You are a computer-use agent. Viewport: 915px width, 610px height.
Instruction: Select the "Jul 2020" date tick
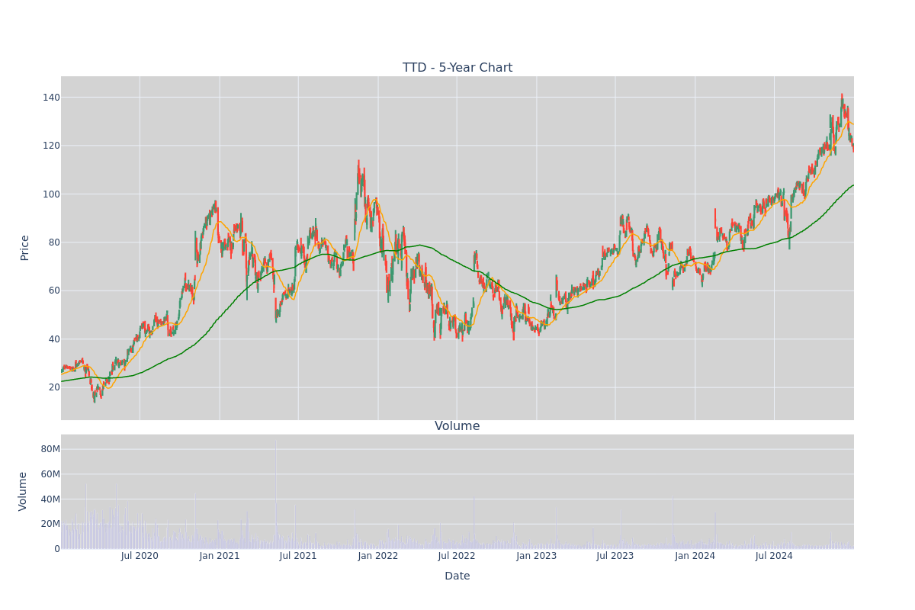point(140,556)
